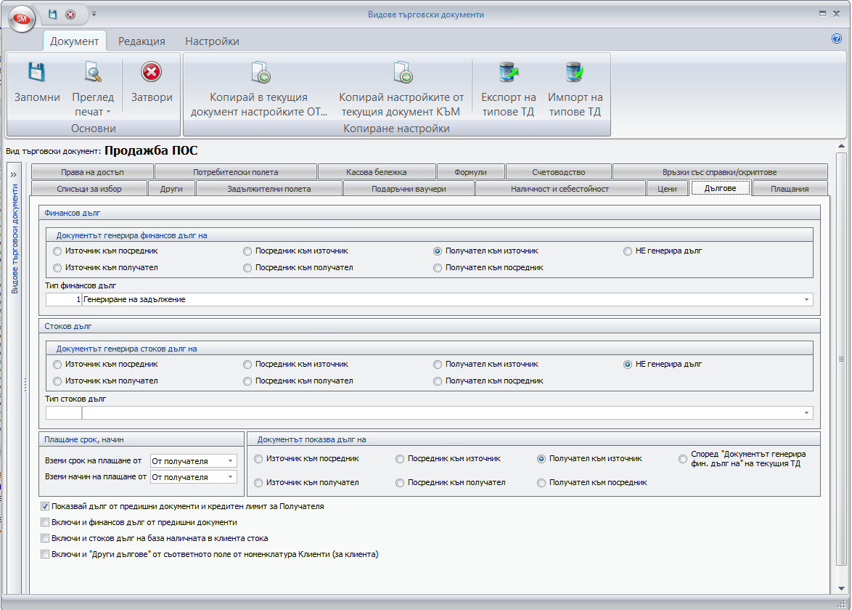Switch to the Документ ribbon tab
This screenshot has height=610, width=852.
[75, 41]
